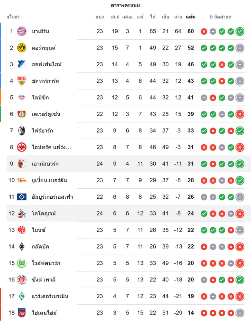The width and height of the screenshot is (251, 322).
Task: Sort table by แต้ม column header
Action: (190, 17)
